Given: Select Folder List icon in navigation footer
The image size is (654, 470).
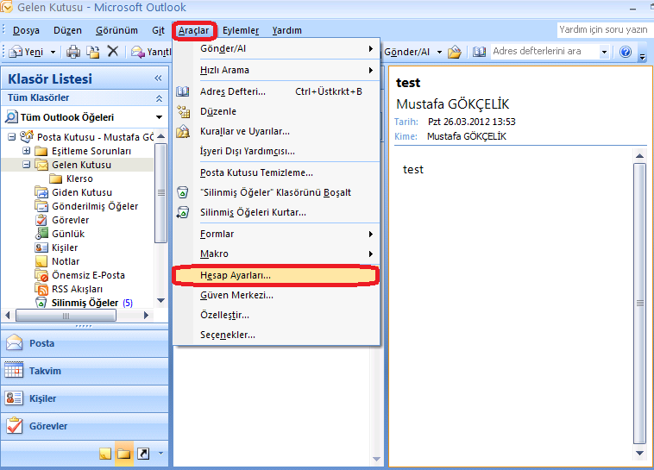Looking at the screenshot, I should (x=124, y=453).
